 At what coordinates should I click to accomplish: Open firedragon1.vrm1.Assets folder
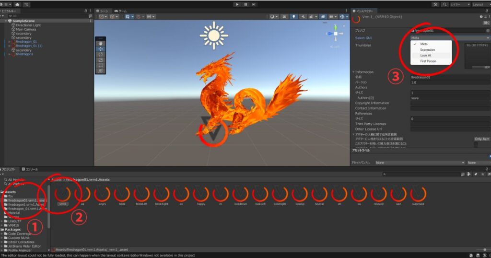tap(26, 204)
